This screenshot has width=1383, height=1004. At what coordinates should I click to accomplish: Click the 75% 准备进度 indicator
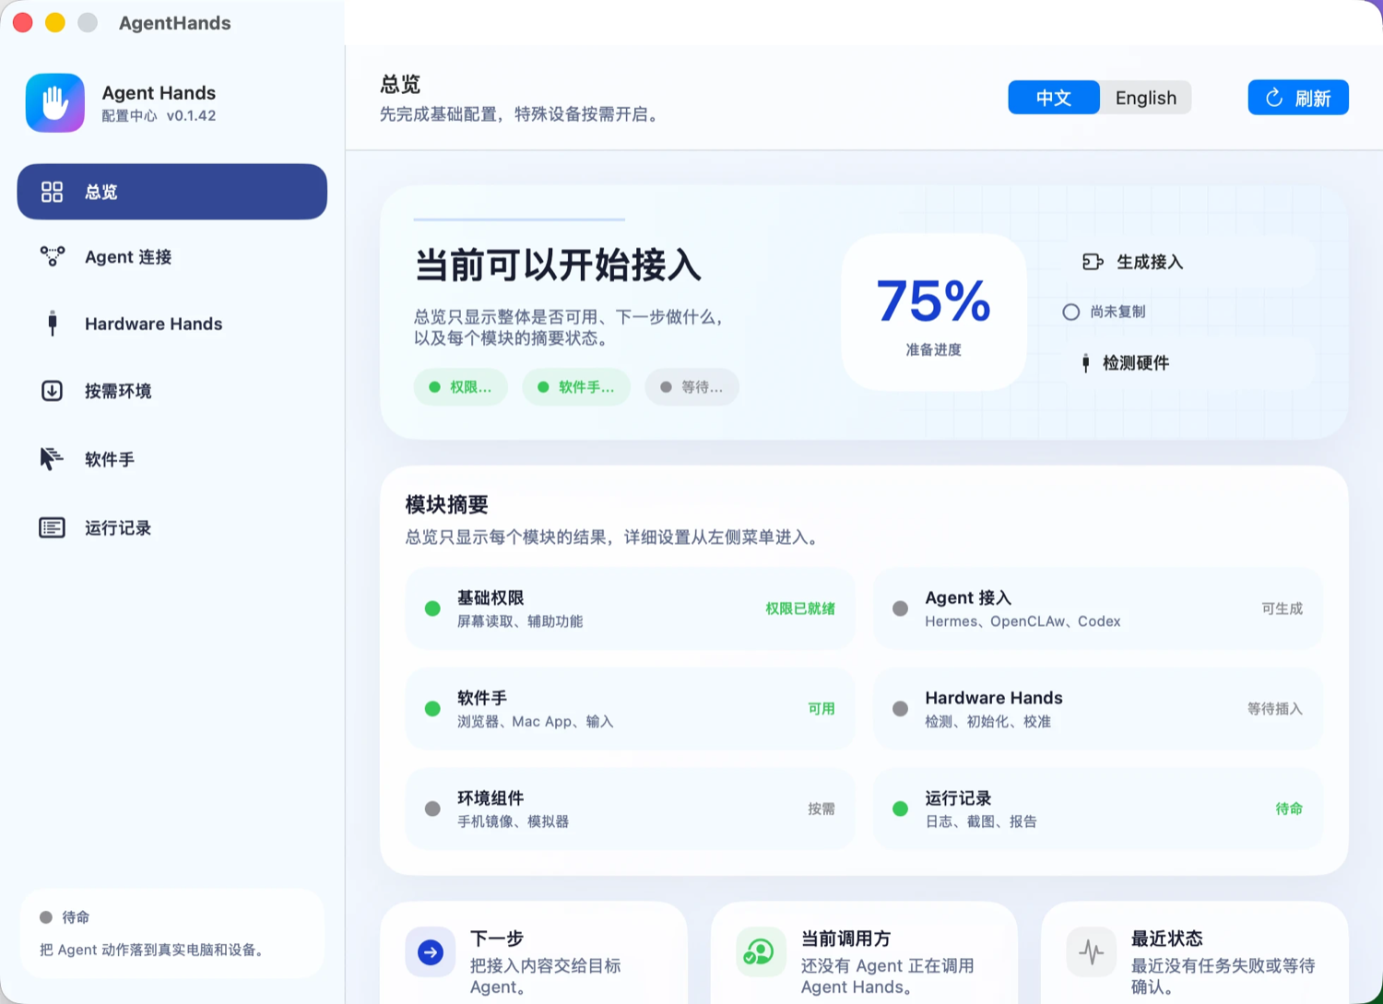[934, 313]
